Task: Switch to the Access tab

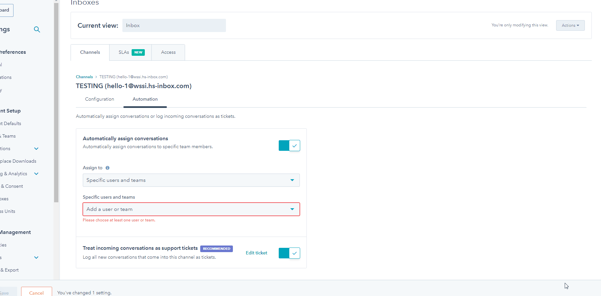Action: coord(168,52)
